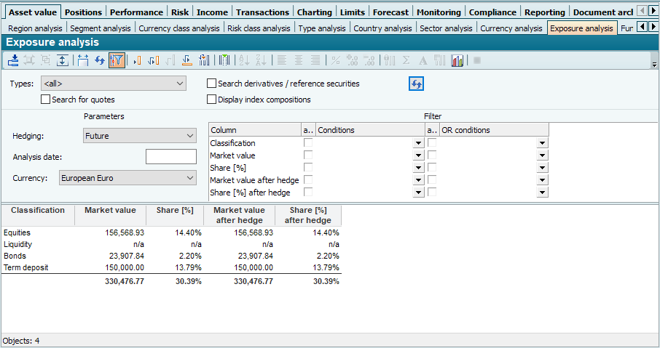This screenshot has height=348, width=660.
Task: Tick the Display index compositions checkbox
Action: [212, 100]
